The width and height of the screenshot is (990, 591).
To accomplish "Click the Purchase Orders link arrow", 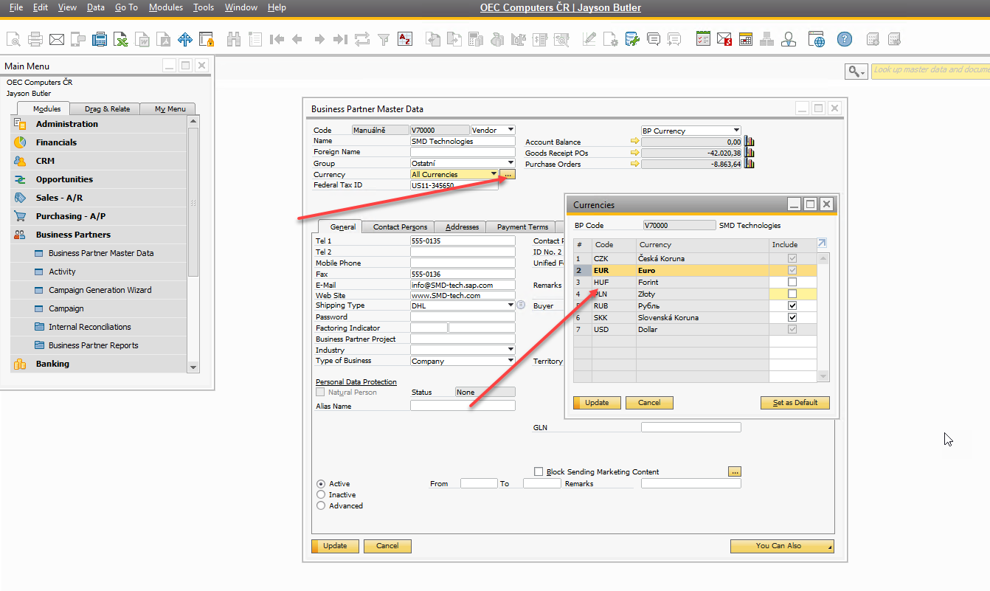I will (634, 164).
